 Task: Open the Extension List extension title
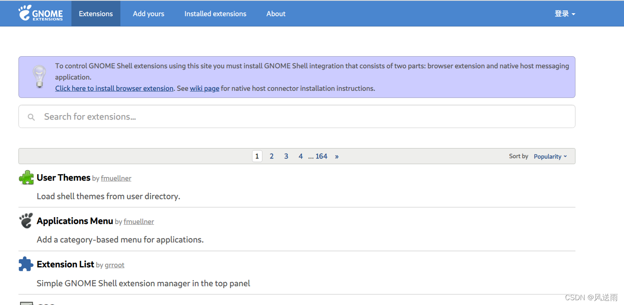click(65, 264)
